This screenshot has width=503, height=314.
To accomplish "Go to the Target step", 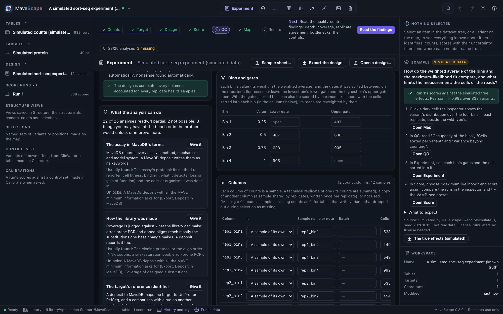I will click(x=140, y=30).
